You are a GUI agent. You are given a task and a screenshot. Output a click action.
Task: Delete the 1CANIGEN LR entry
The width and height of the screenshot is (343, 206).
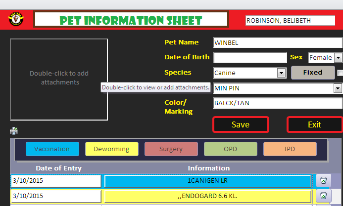[323, 181]
